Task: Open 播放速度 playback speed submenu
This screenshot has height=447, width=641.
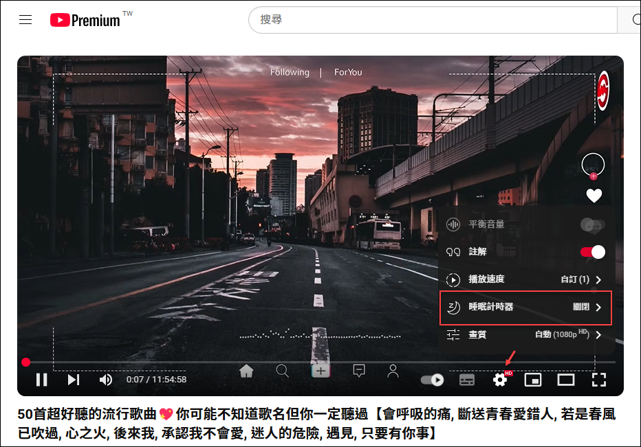Action: [x=525, y=279]
